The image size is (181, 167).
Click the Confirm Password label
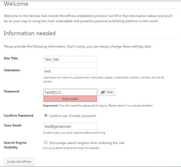pos(19,115)
